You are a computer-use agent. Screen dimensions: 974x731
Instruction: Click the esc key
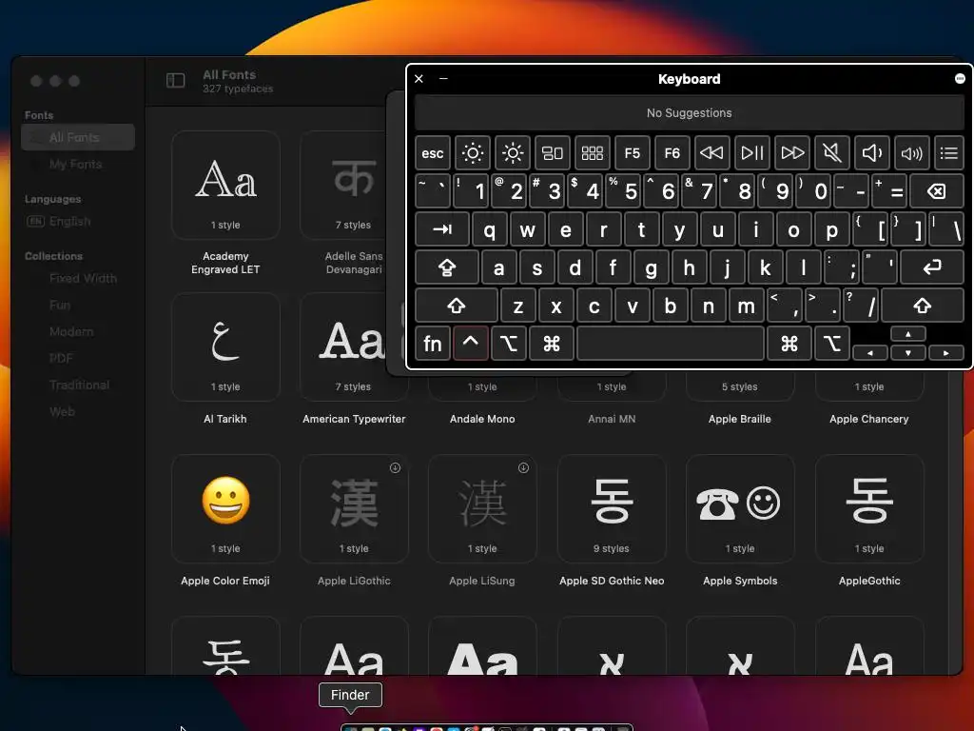pos(433,153)
